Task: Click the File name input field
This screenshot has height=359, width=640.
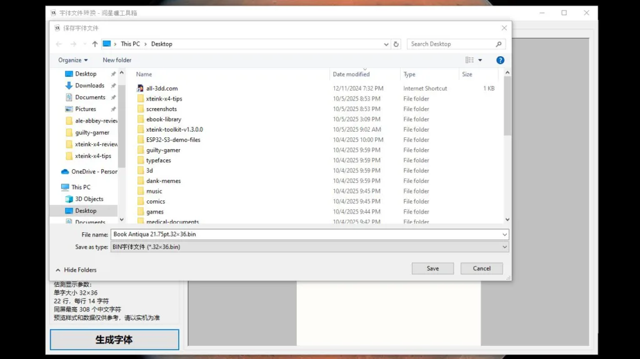Action: (x=306, y=235)
